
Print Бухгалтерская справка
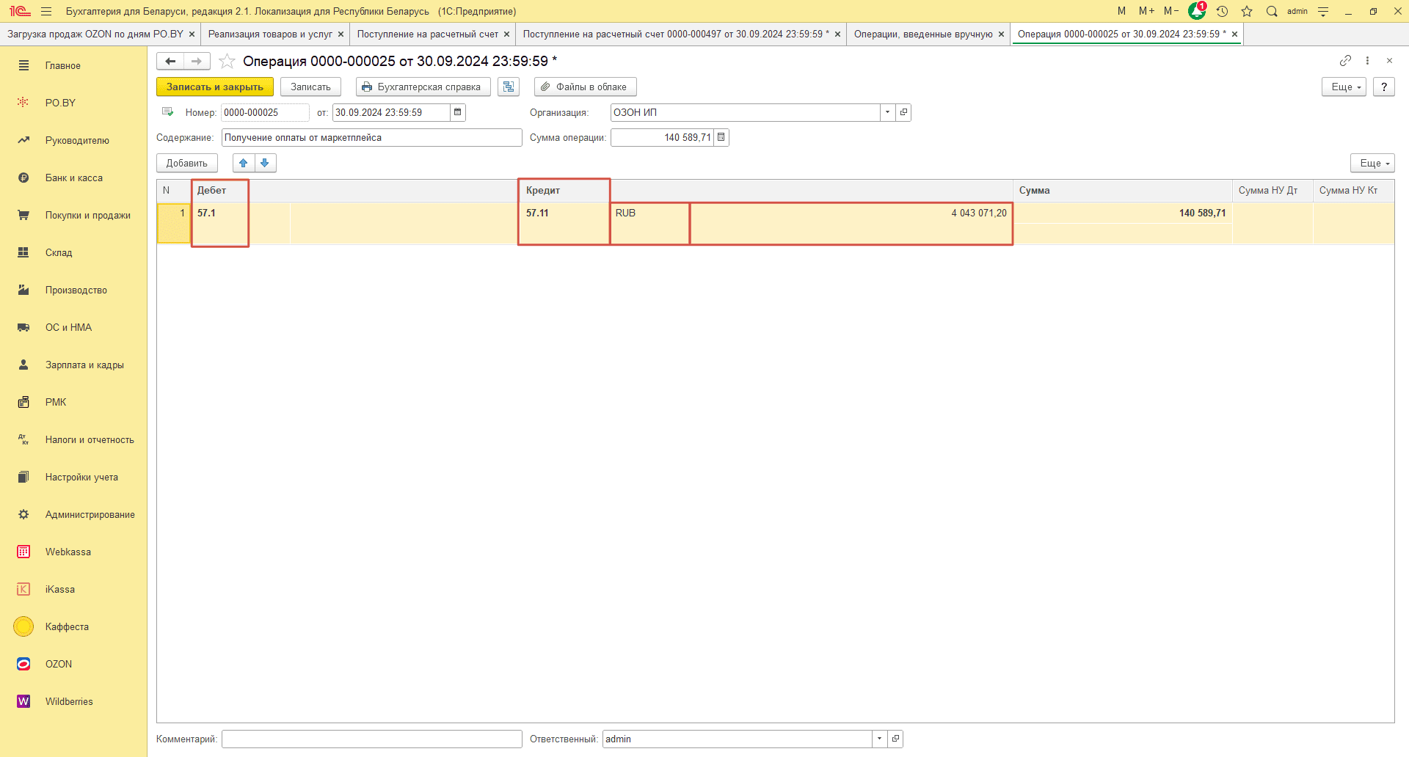[x=423, y=87]
